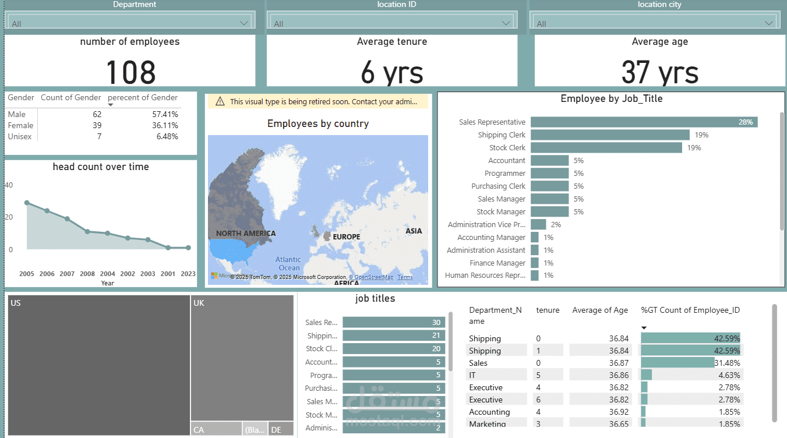
Task: Click the Accountant 5% bar
Action: [x=549, y=161]
